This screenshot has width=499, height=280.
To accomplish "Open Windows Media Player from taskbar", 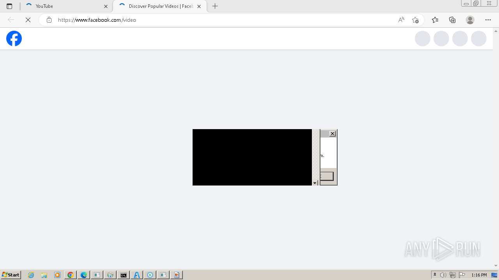I will (x=57, y=275).
